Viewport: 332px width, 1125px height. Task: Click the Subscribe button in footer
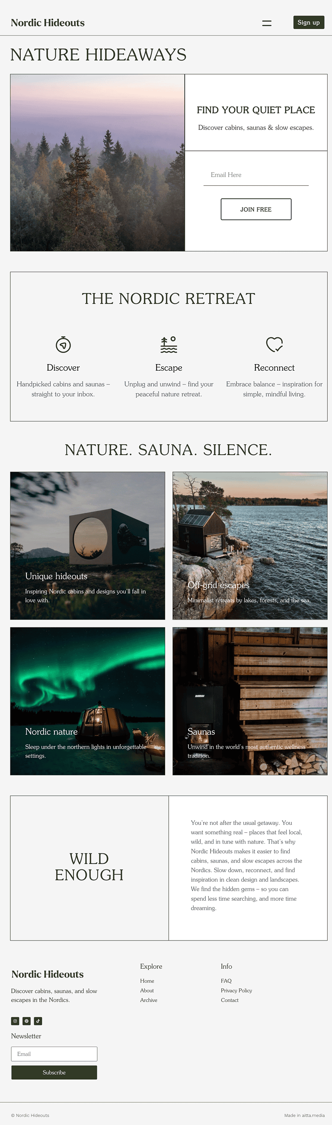click(x=54, y=1072)
